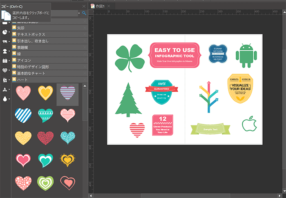
Task: Open the 表題欄 library
Action: [x=49, y=47]
